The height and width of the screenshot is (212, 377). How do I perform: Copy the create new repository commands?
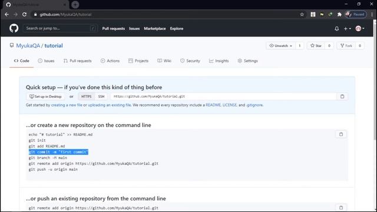click(341, 134)
